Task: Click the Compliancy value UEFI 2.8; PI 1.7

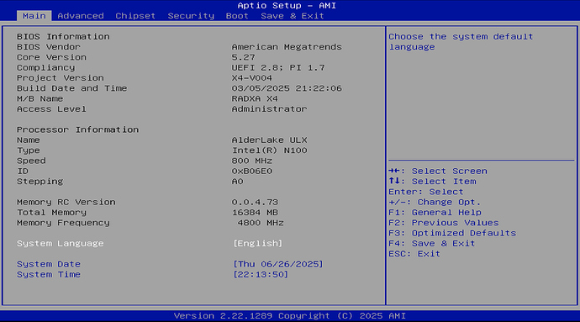Action: [x=278, y=68]
